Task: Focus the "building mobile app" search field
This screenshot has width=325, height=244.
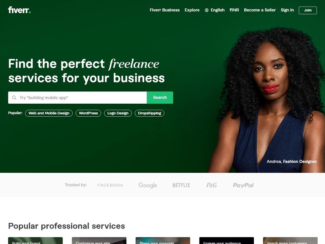Action: point(77,98)
